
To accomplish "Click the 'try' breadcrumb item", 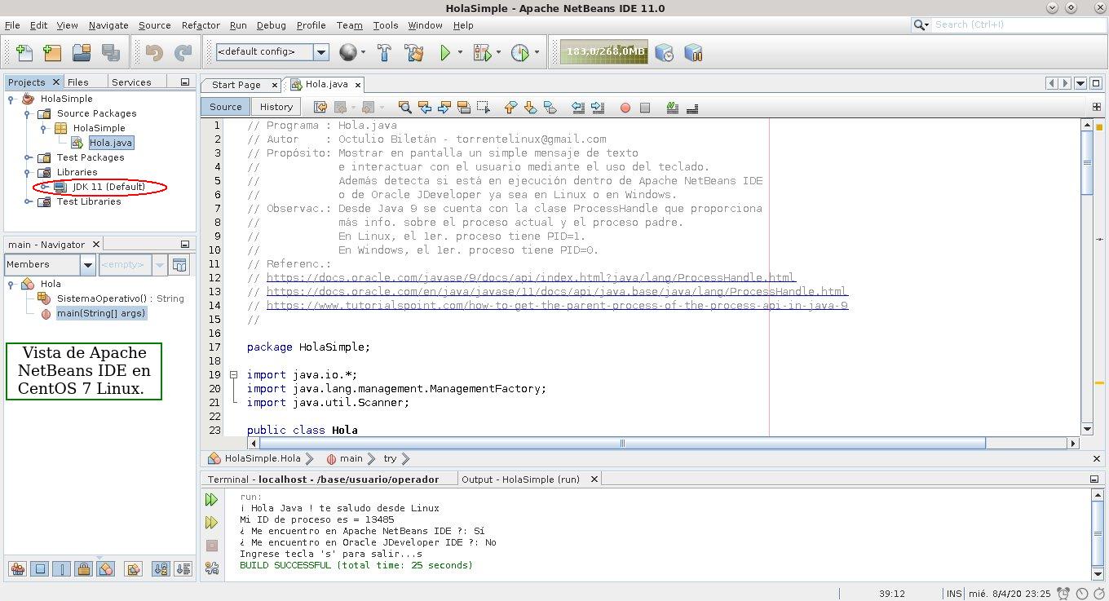I will 390,459.
